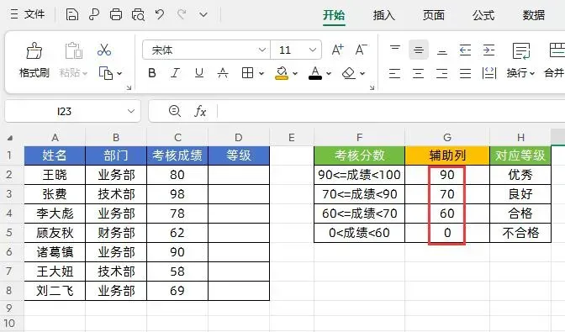Click the Increase Indent icon
Image resolution: width=565 pixels, height=332 pixels.
[x=488, y=50]
